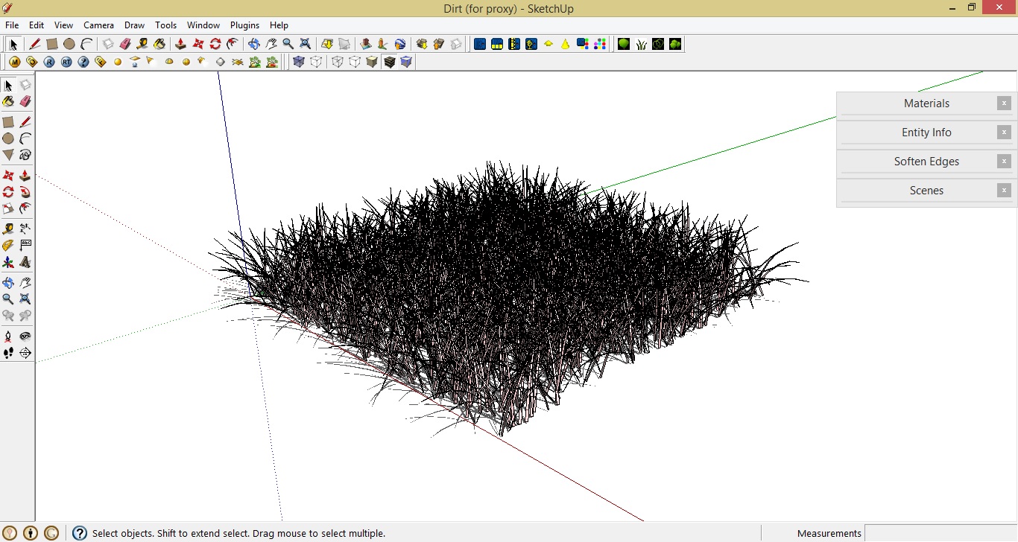Close the Entity Info panel
1018x542 pixels.
[x=1005, y=132]
